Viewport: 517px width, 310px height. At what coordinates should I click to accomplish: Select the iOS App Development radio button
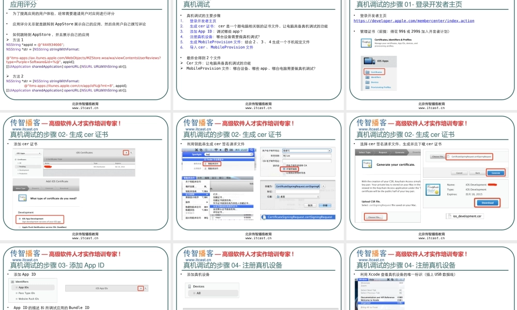pos(19,219)
